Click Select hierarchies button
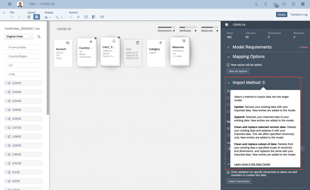This screenshot has height=190, width=310. [239, 181]
